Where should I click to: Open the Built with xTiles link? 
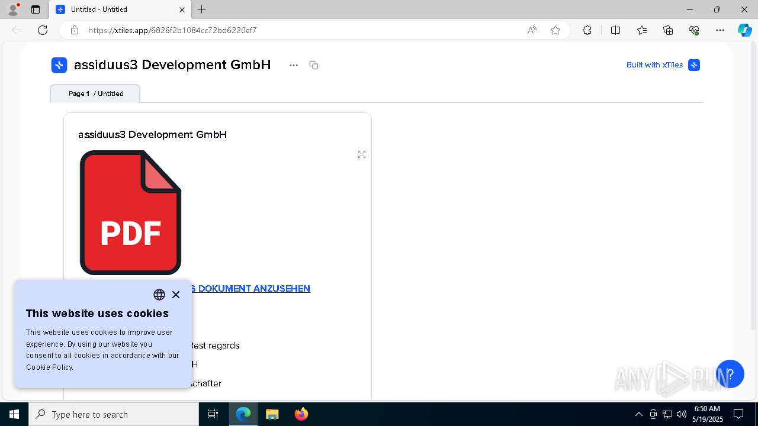click(x=663, y=65)
